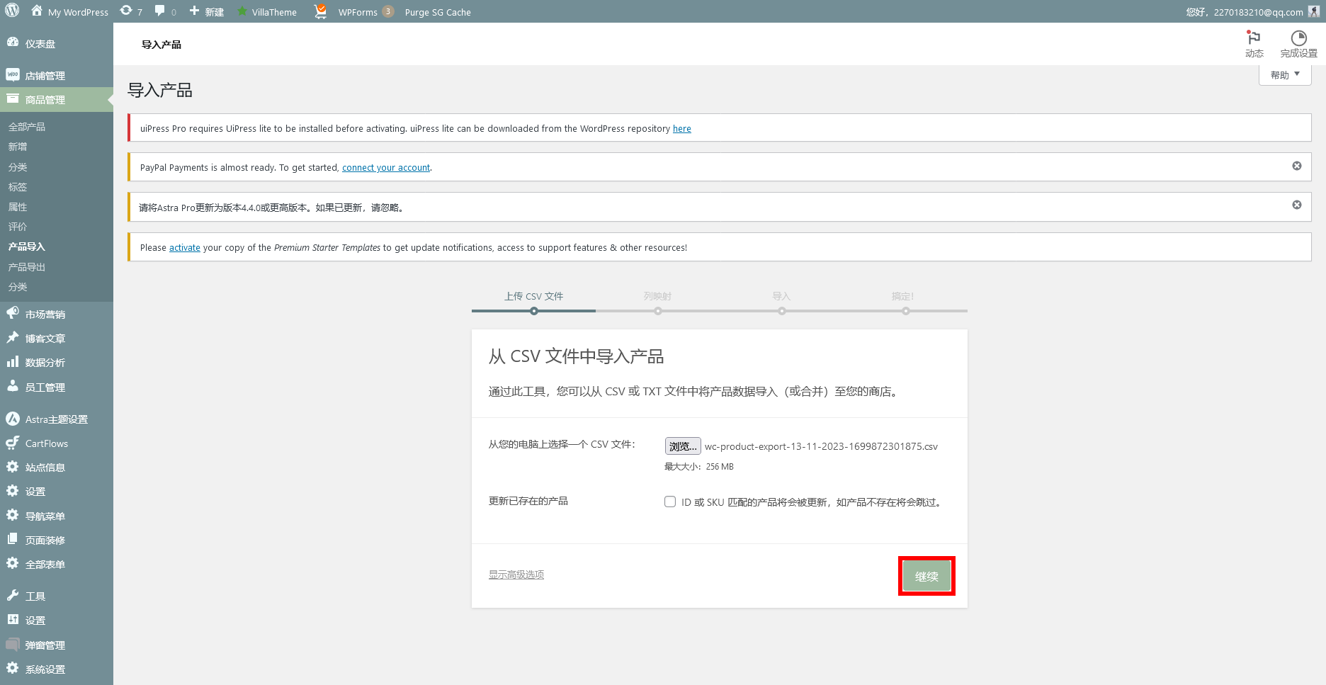Click the 继续 button
The width and height of the screenshot is (1326, 685).
[x=926, y=576]
